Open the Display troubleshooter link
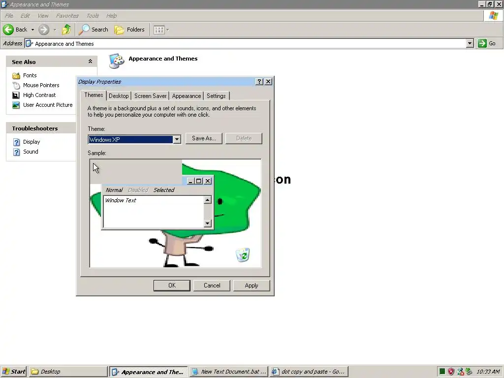 coord(31,142)
